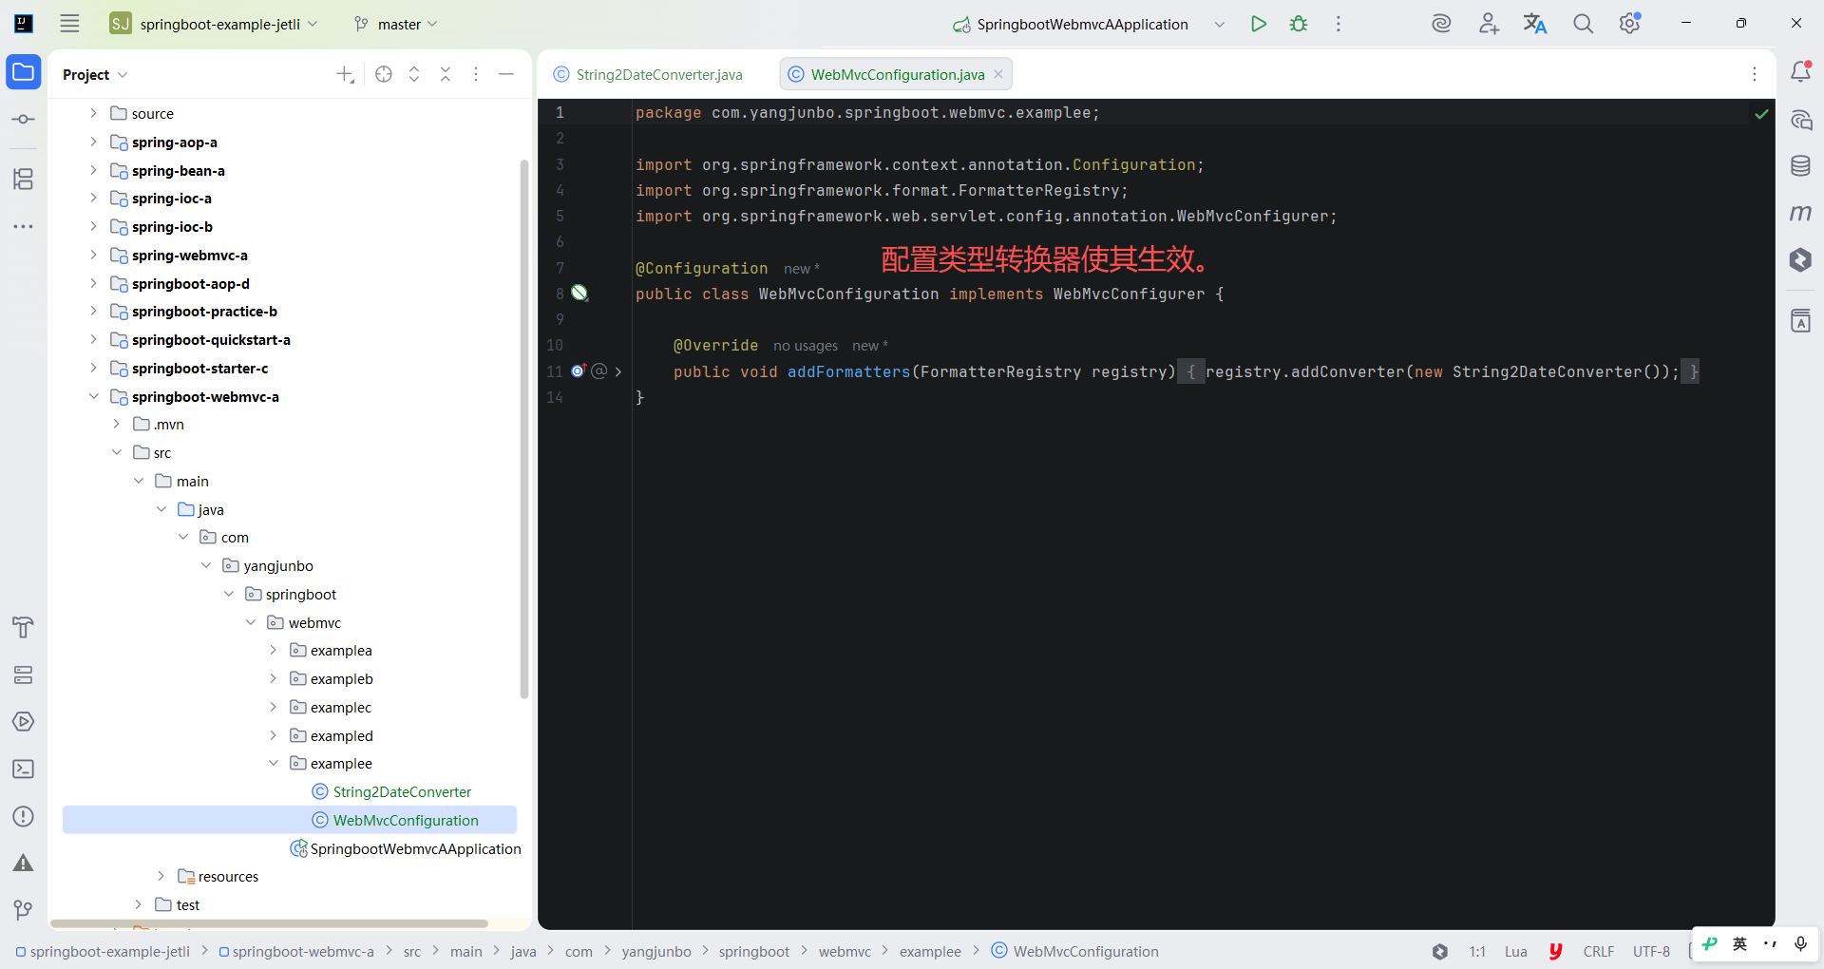
Task: Click the 'no usages' inlay hint
Action: pos(806,346)
